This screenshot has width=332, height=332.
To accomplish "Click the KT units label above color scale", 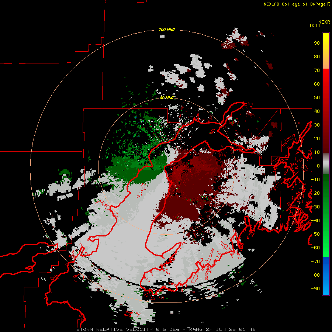I will click(x=315, y=25).
